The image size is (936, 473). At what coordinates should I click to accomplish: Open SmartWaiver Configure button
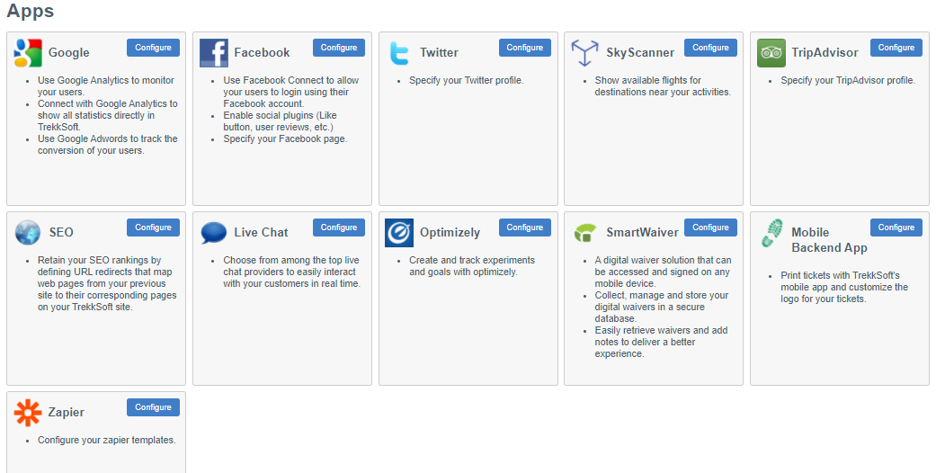[x=710, y=228]
